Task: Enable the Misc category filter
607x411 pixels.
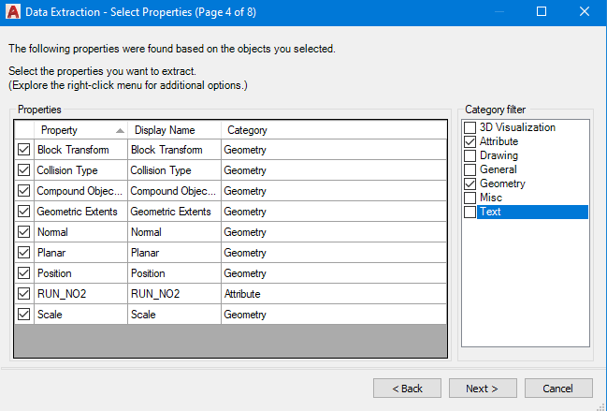Action: pyautogui.click(x=470, y=198)
